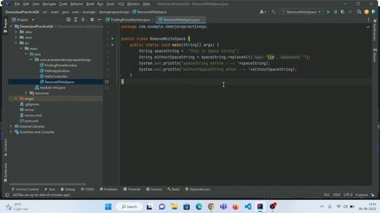Click CRLF line separator in status bar
380x213 pixels.
337,195
